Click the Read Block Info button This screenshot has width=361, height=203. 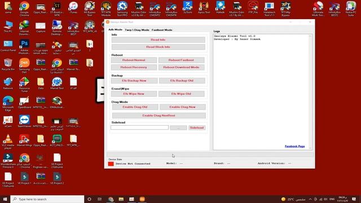pos(158,47)
